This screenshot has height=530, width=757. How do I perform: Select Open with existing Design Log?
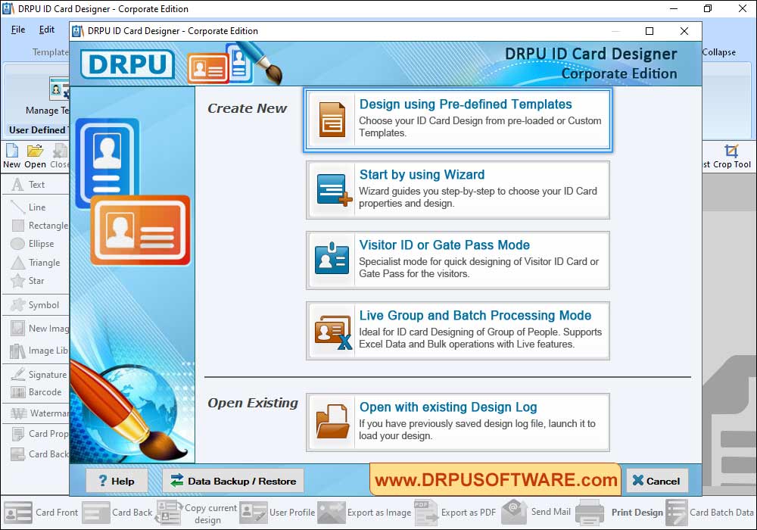458,422
